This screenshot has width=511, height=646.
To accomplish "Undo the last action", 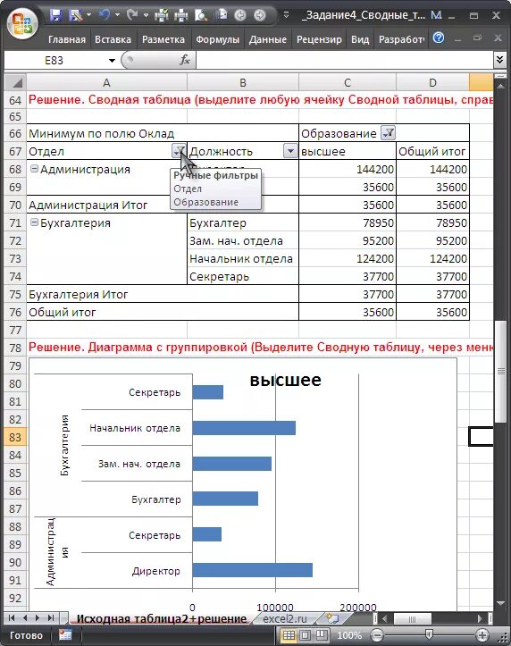I will point(104,15).
